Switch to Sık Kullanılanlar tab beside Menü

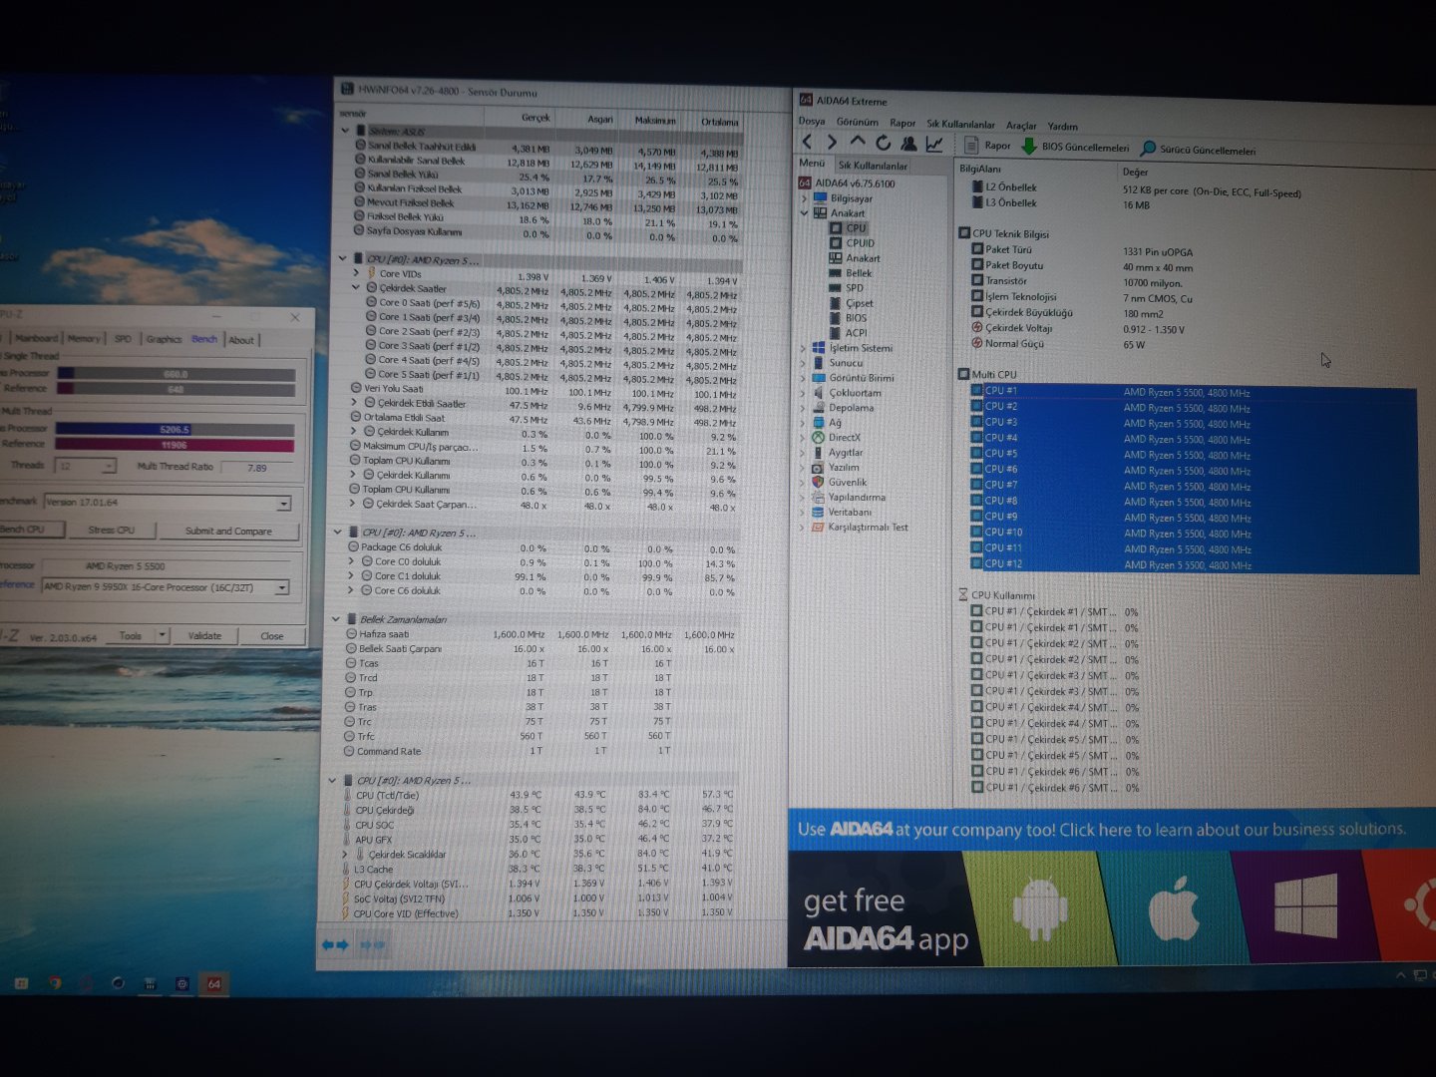point(874,166)
